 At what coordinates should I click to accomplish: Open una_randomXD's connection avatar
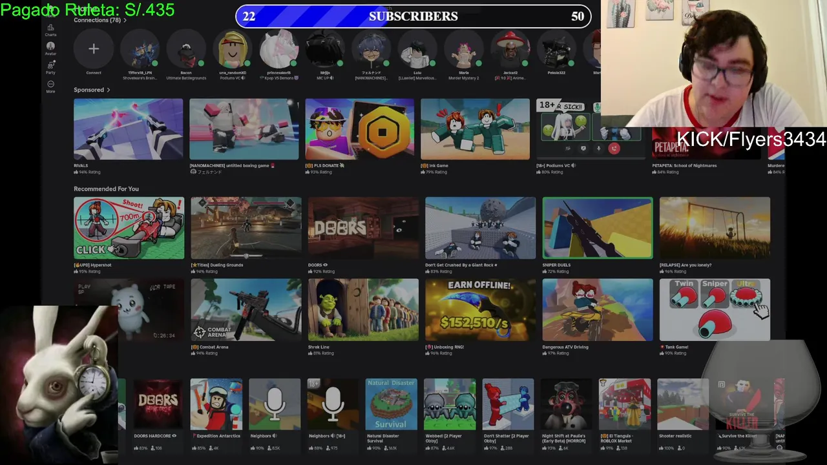(x=233, y=49)
